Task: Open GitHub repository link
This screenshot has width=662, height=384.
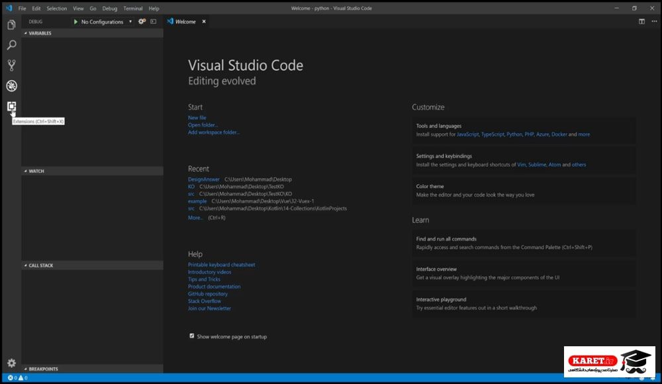Action: click(x=208, y=294)
